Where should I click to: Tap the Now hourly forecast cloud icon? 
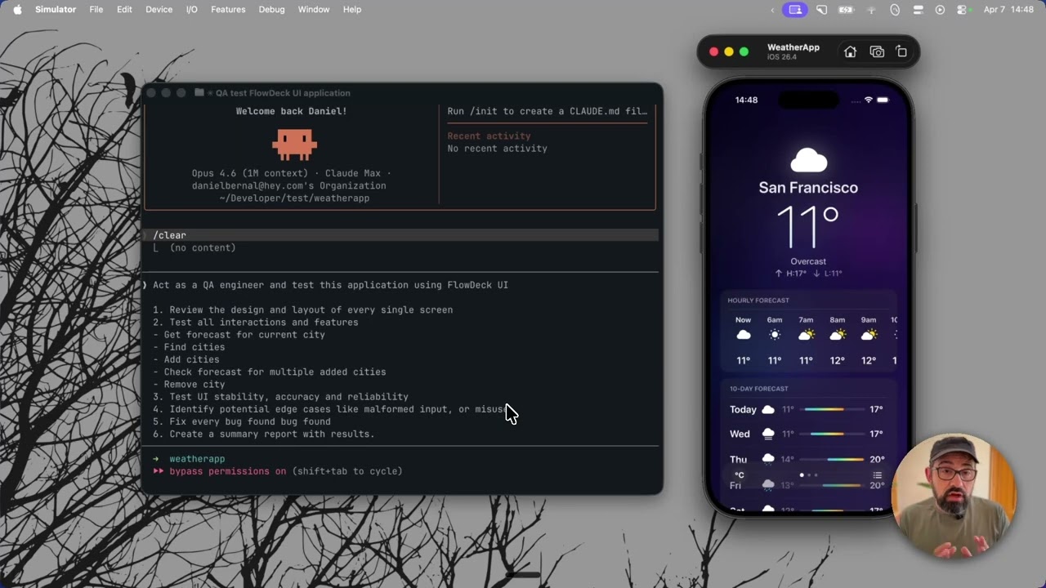pos(743,335)
